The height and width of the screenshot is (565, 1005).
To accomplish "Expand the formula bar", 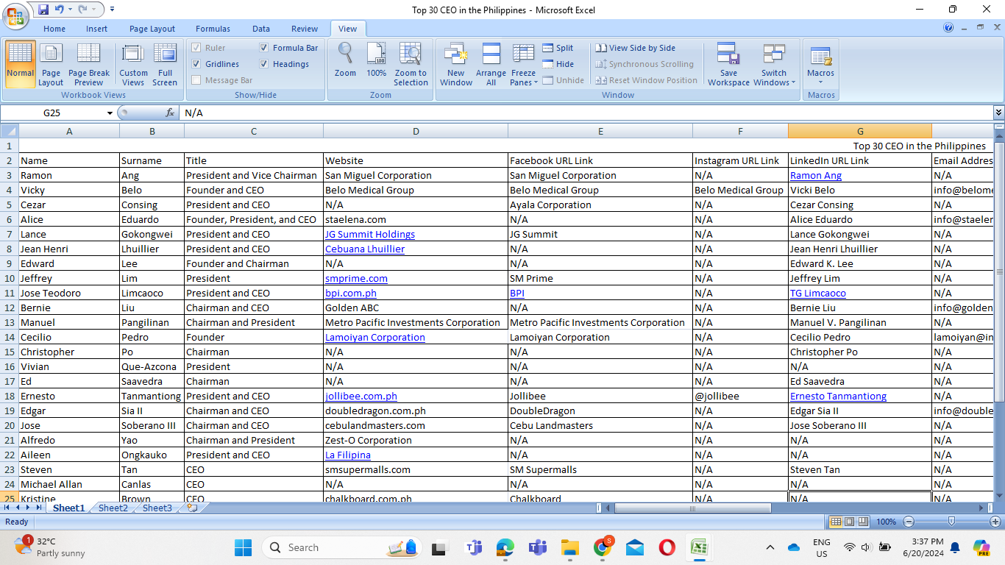I will 998,113.
